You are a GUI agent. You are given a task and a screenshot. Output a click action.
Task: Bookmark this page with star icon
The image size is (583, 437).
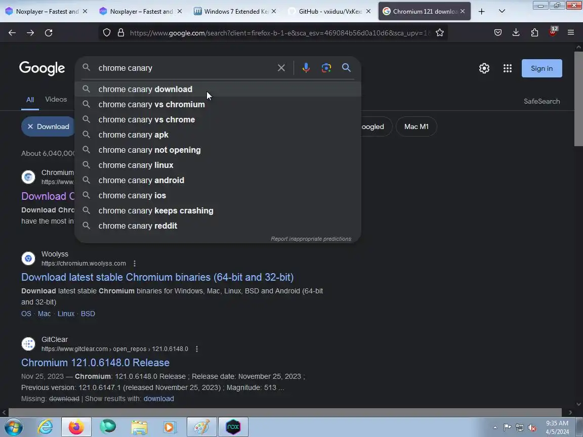(440, 33)
